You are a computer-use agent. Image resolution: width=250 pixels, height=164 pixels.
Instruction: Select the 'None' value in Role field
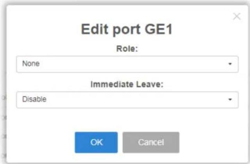(31, 63)
